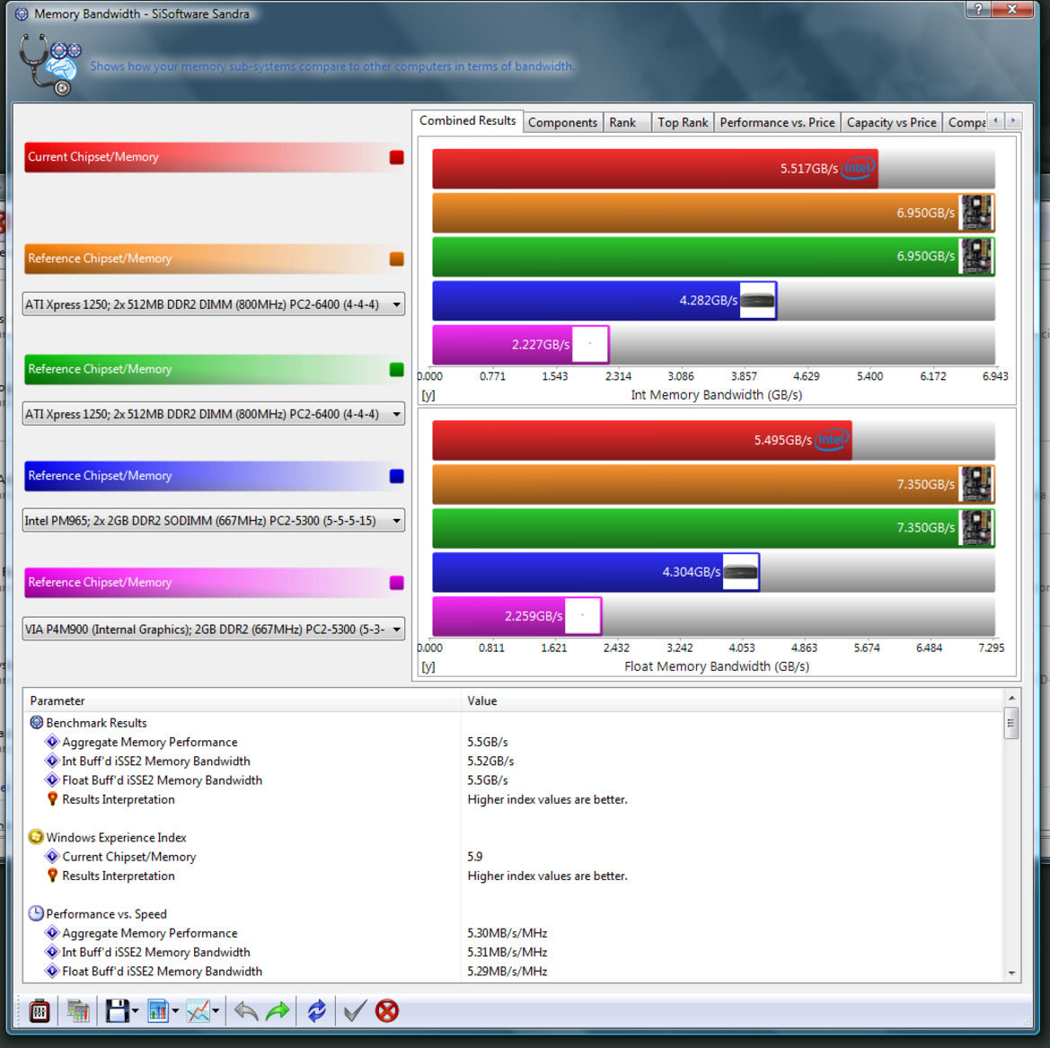Screen dimensions: 1050x1048
Task: Open the options sliders icon in bottom toolbar
Action: click(x=40, y=1010)
